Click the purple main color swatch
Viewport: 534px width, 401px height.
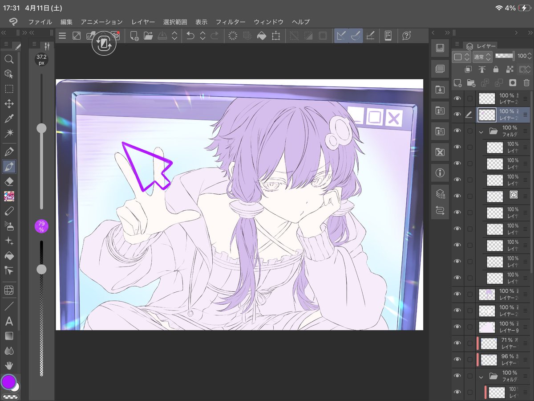pyautogui.click(x=9, y=382)
